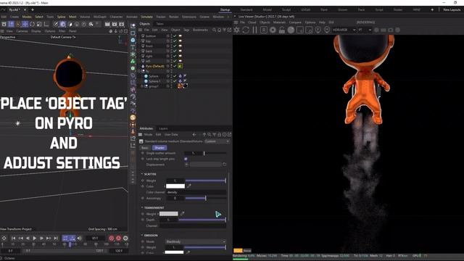Click the Color channel density field

(196, 192)
